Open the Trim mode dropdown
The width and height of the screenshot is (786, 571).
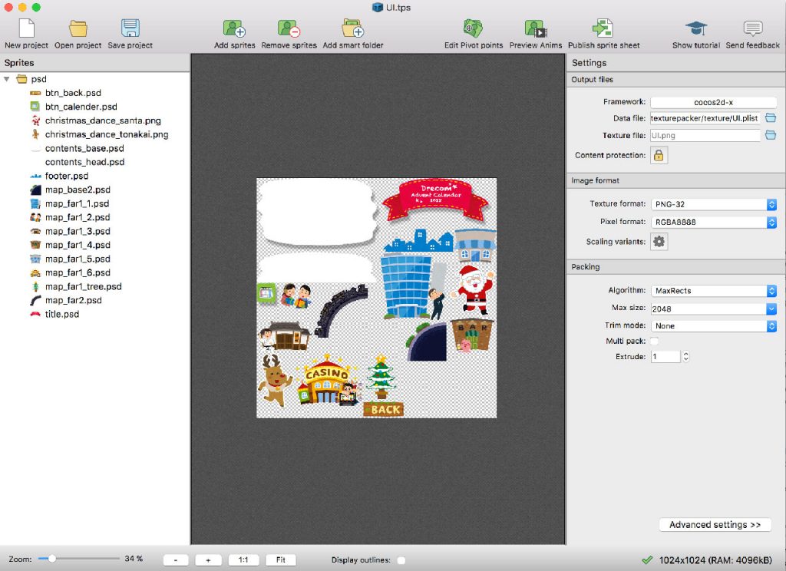[x=713, y=325]
